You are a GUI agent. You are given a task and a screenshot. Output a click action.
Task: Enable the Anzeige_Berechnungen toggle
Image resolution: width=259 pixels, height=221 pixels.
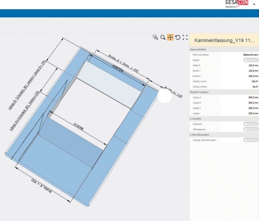251,140
